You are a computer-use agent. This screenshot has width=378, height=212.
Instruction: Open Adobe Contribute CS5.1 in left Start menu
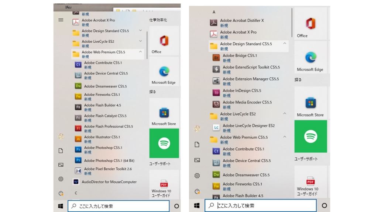(108, 65)
